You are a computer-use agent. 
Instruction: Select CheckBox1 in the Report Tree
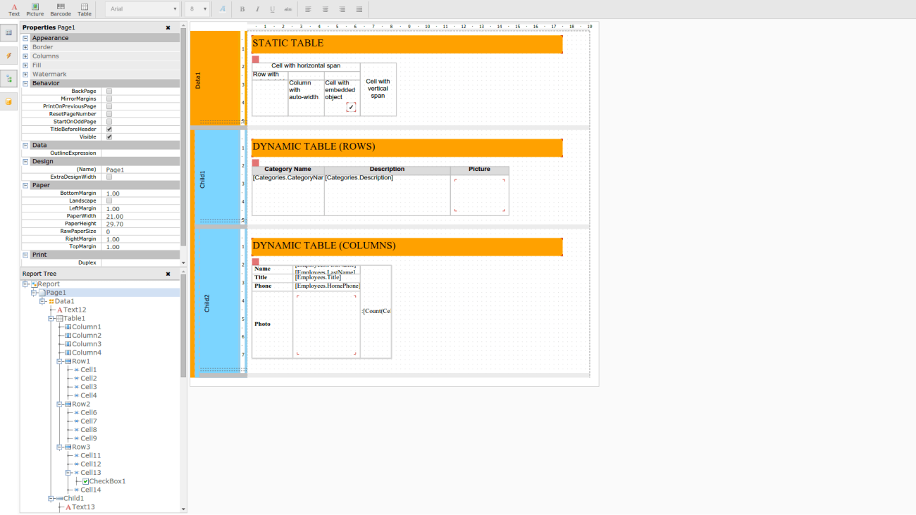pos(107,481)
